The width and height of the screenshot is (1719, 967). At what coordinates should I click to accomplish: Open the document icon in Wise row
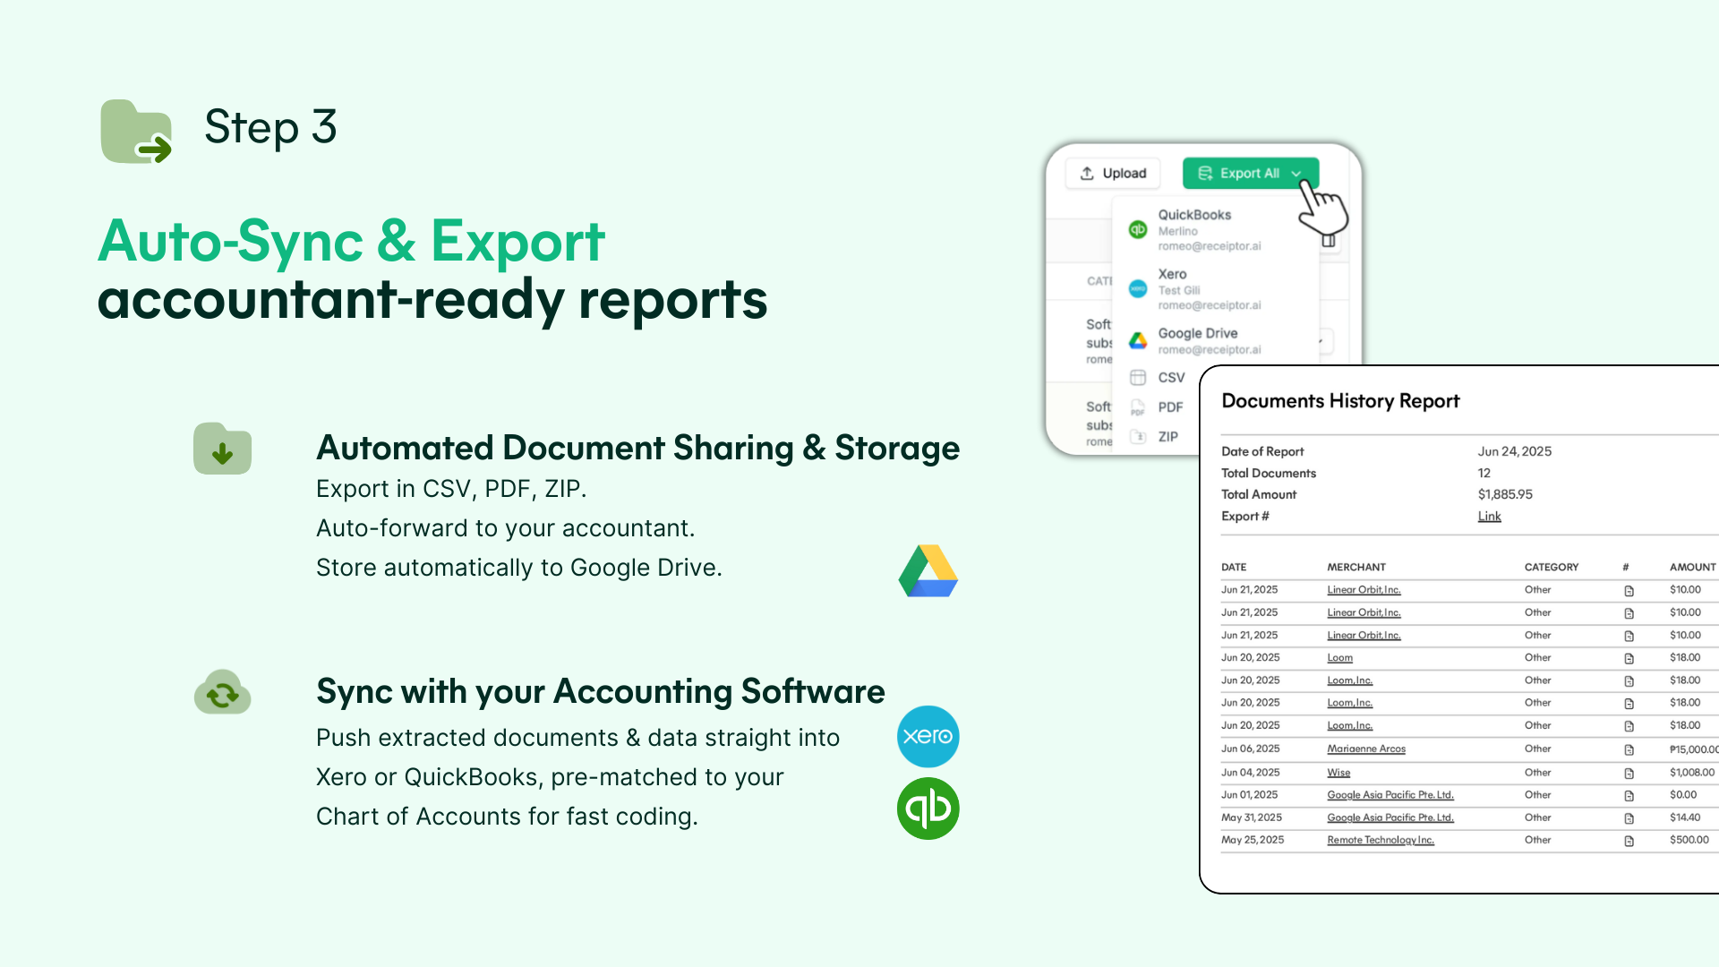pyautogui.click(x=1629, y=773)
